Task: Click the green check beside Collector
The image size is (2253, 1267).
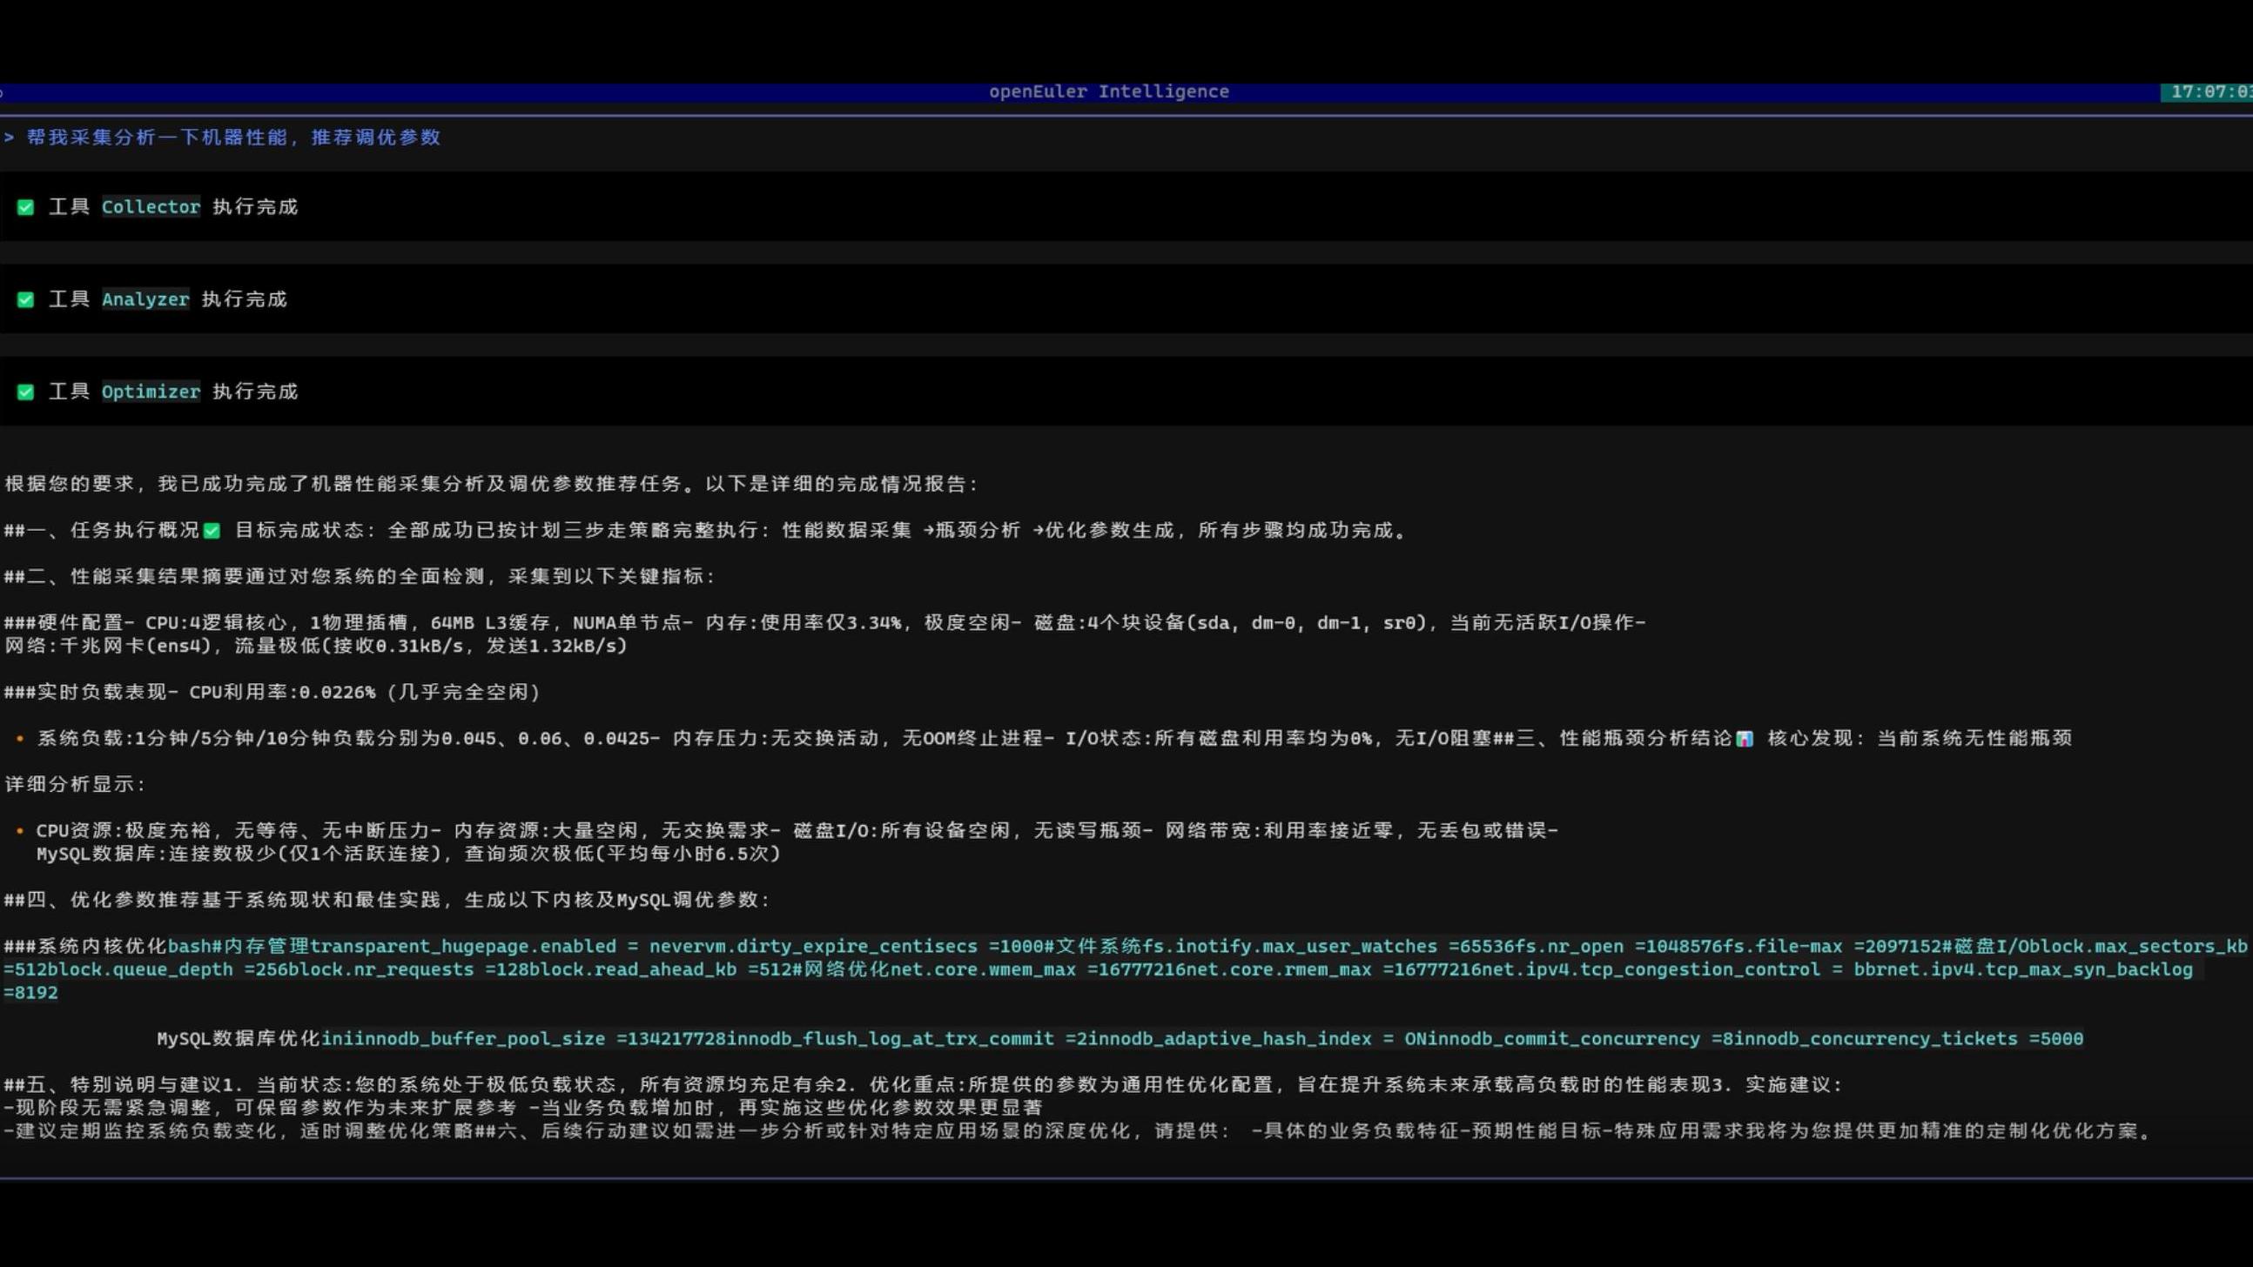Action: (25, 207)
